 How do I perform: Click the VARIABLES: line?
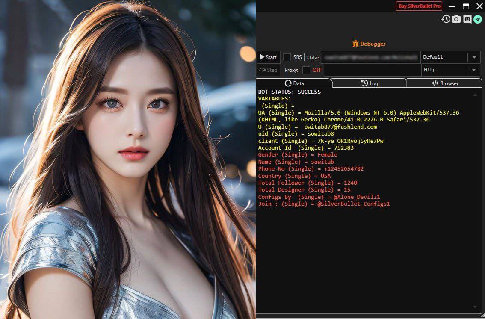274,99
